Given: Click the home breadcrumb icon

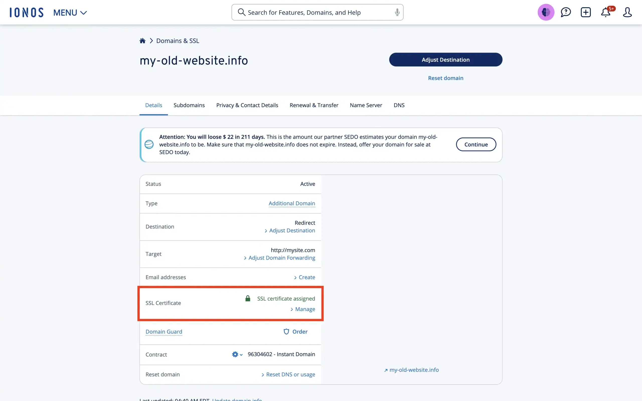Looking at the screenshot, I should coord(143,40).
